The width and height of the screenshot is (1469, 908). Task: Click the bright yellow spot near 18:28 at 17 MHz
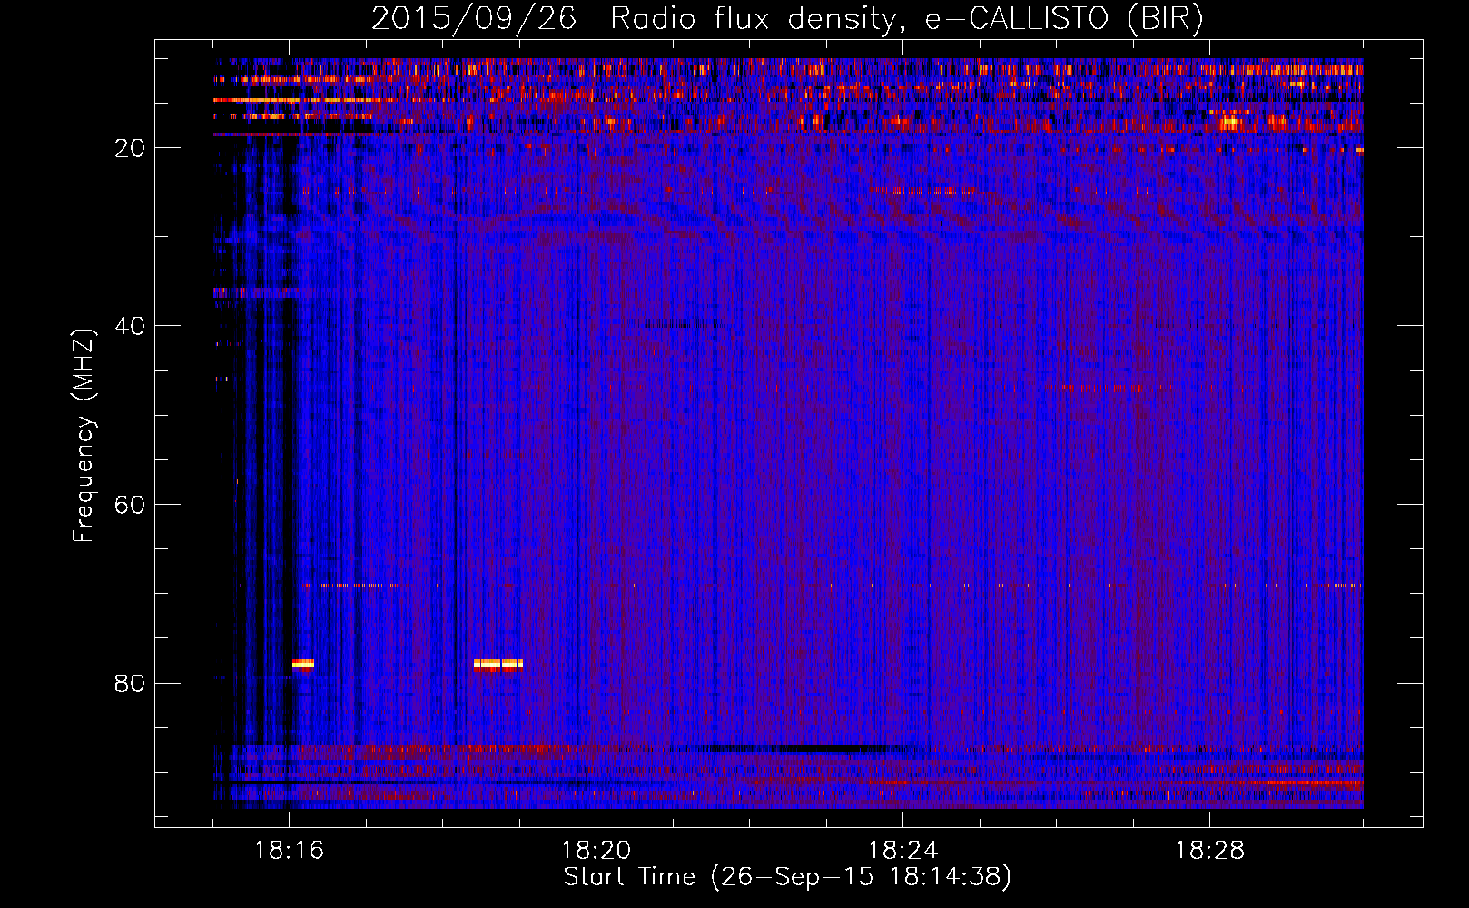coord(1231,121)
